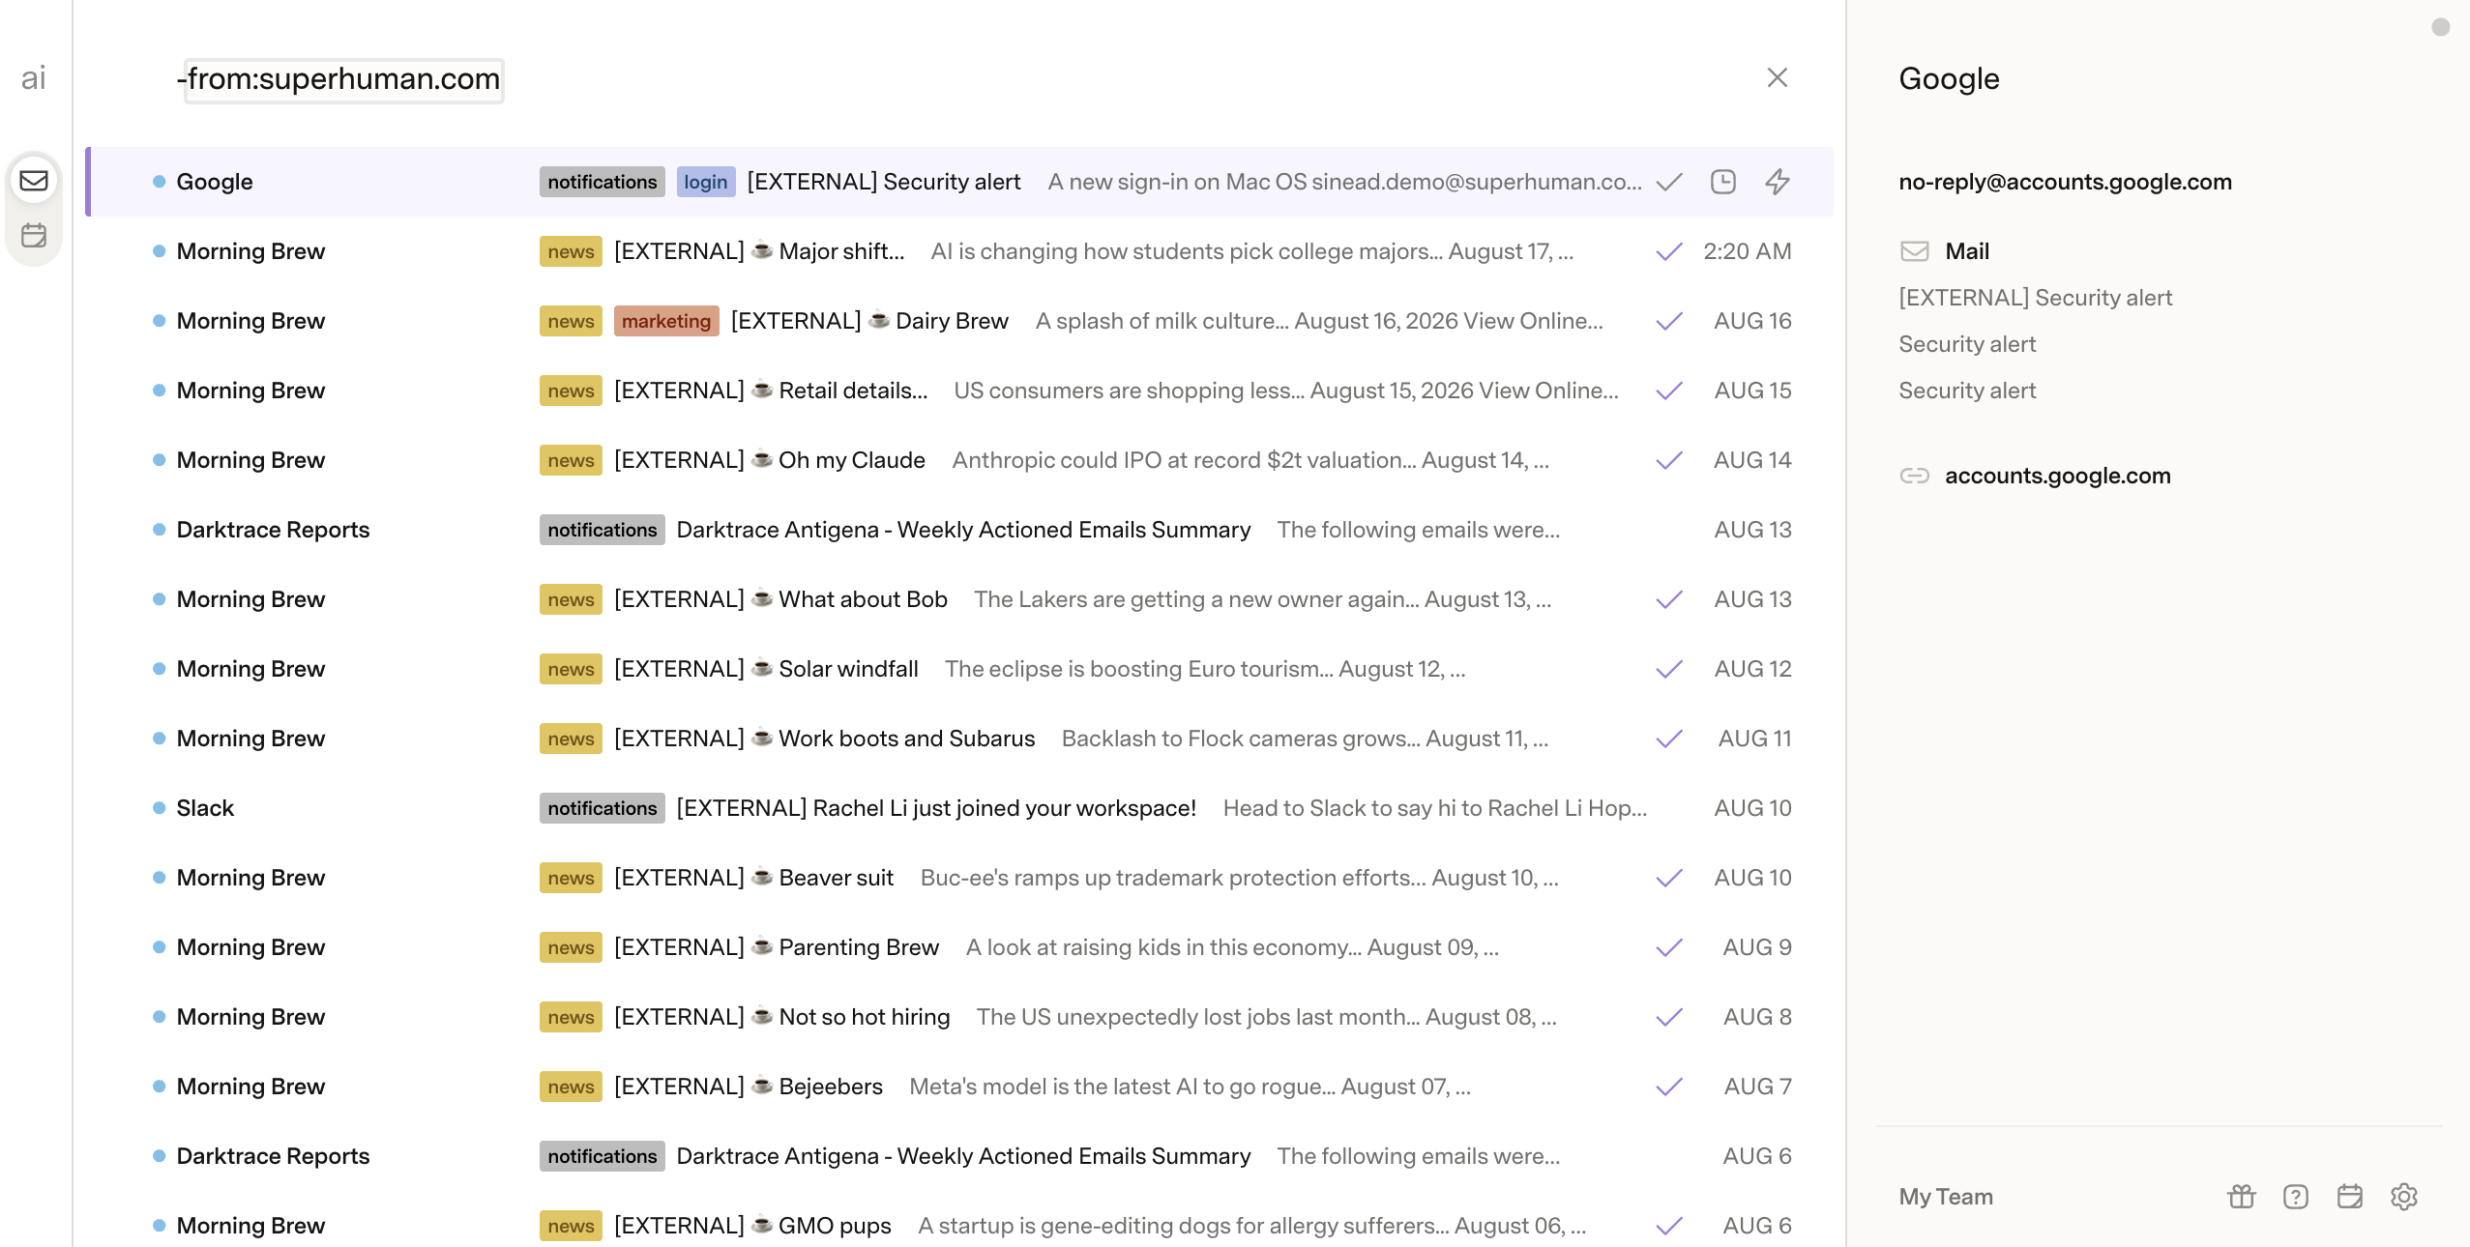Mark done the 'Major shift' Morning Brew email
The height and width of the screenshot is (1247, 2470).
(x=1669, y=251)
